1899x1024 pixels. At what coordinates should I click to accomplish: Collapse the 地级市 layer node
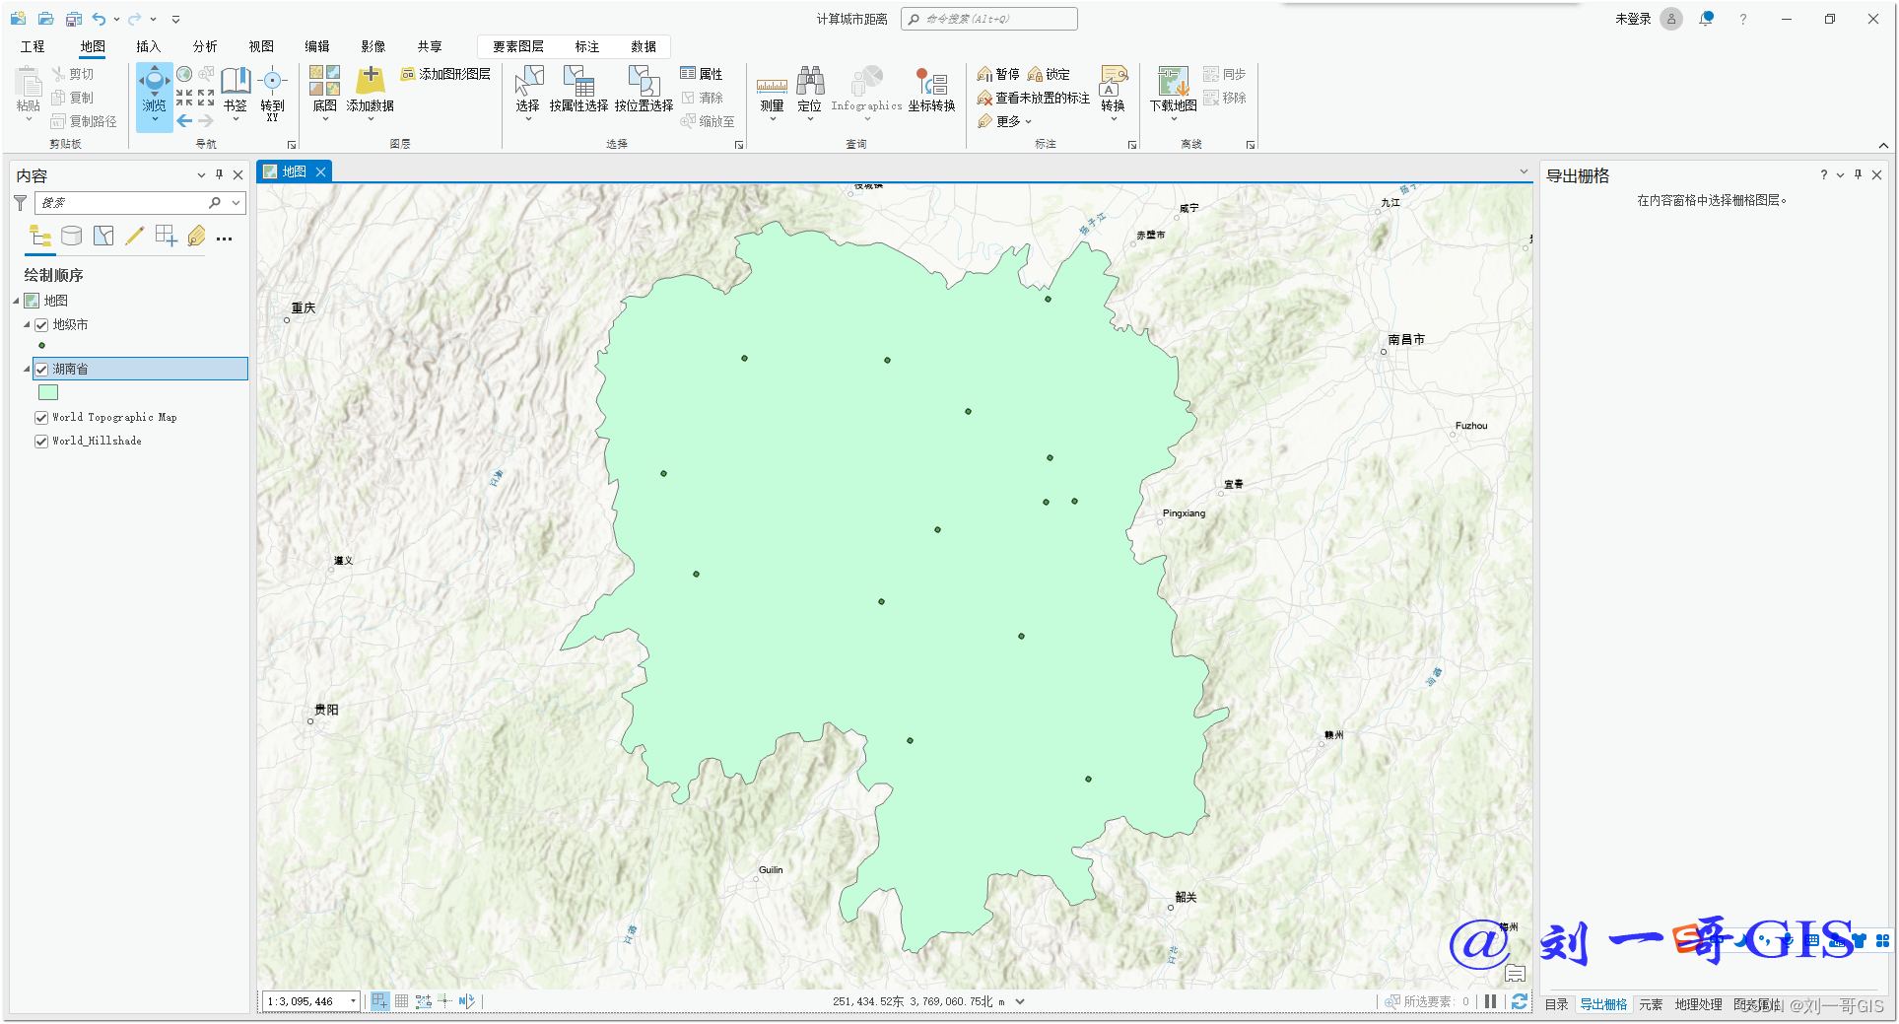click(27, 324)
